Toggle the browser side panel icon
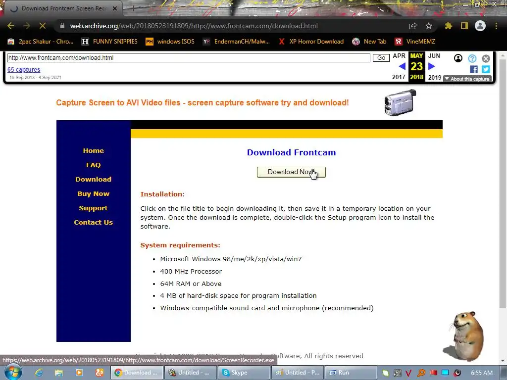507x380 pixels. (464, 26)
